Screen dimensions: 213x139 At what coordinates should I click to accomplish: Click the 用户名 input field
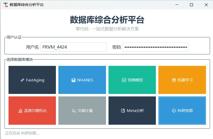coord(74,47)
